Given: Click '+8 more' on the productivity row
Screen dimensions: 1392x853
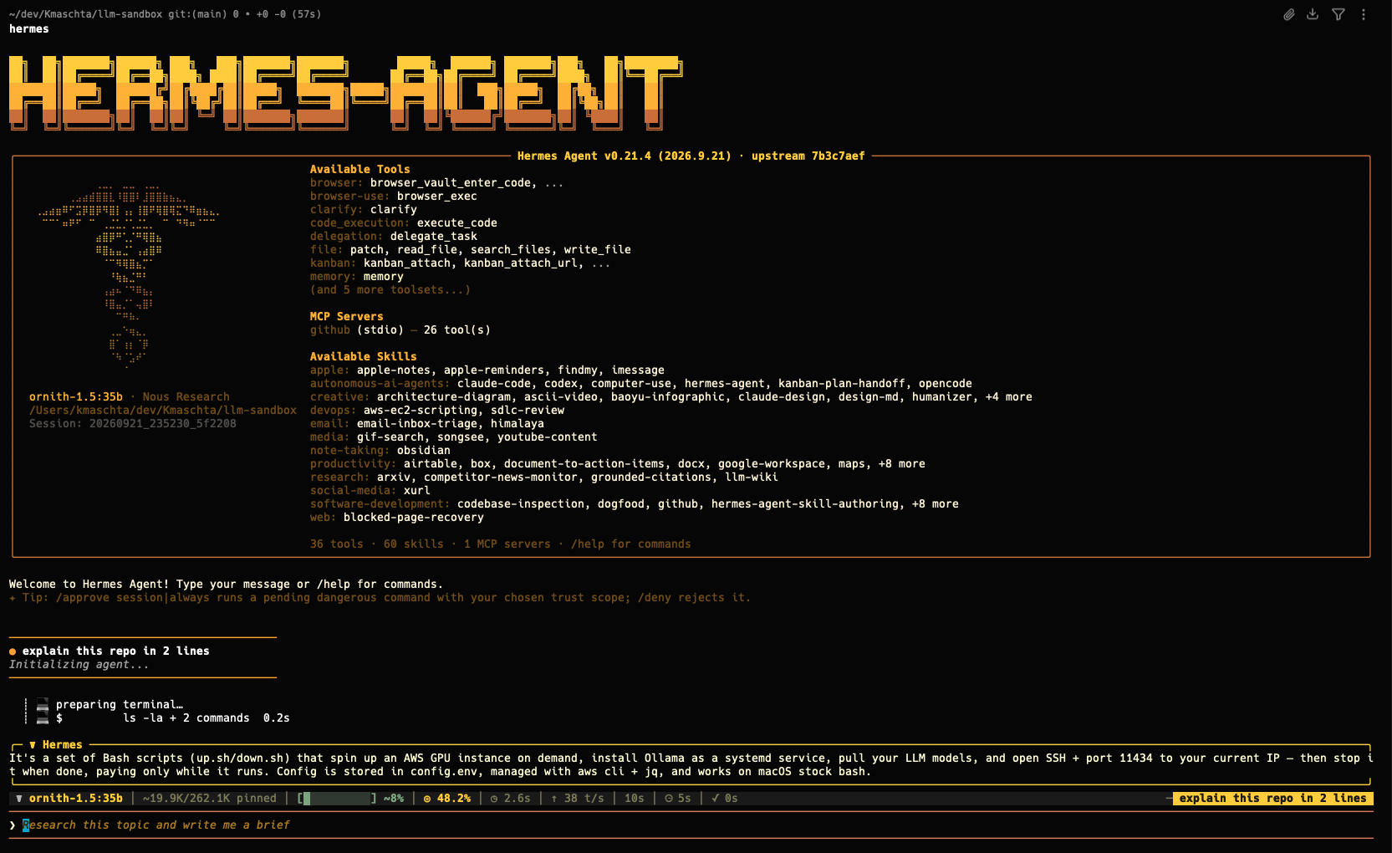Looking at the screenshot, I should (x=902, y=464).
